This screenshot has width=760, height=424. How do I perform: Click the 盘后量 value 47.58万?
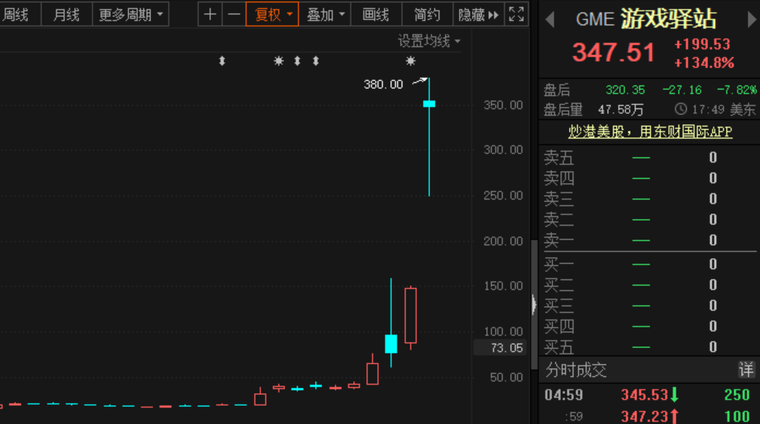[x=620, y=110]
